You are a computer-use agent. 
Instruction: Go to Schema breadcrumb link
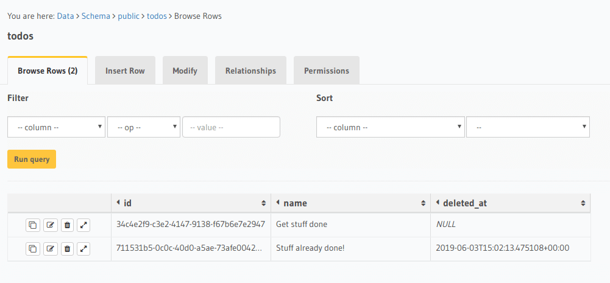click(96, 16)
